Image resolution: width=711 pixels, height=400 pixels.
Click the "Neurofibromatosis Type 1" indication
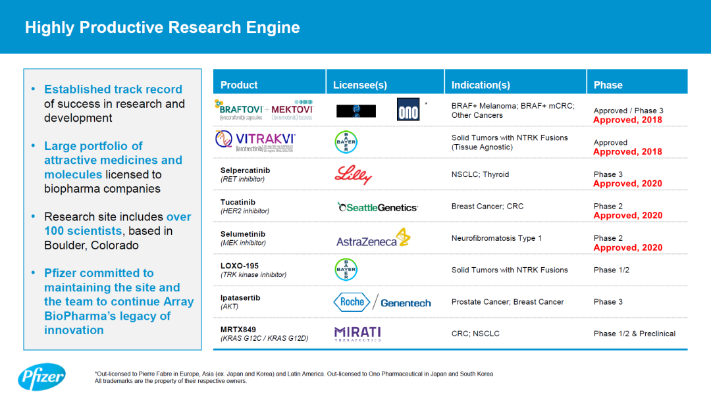tap(496, 238)
